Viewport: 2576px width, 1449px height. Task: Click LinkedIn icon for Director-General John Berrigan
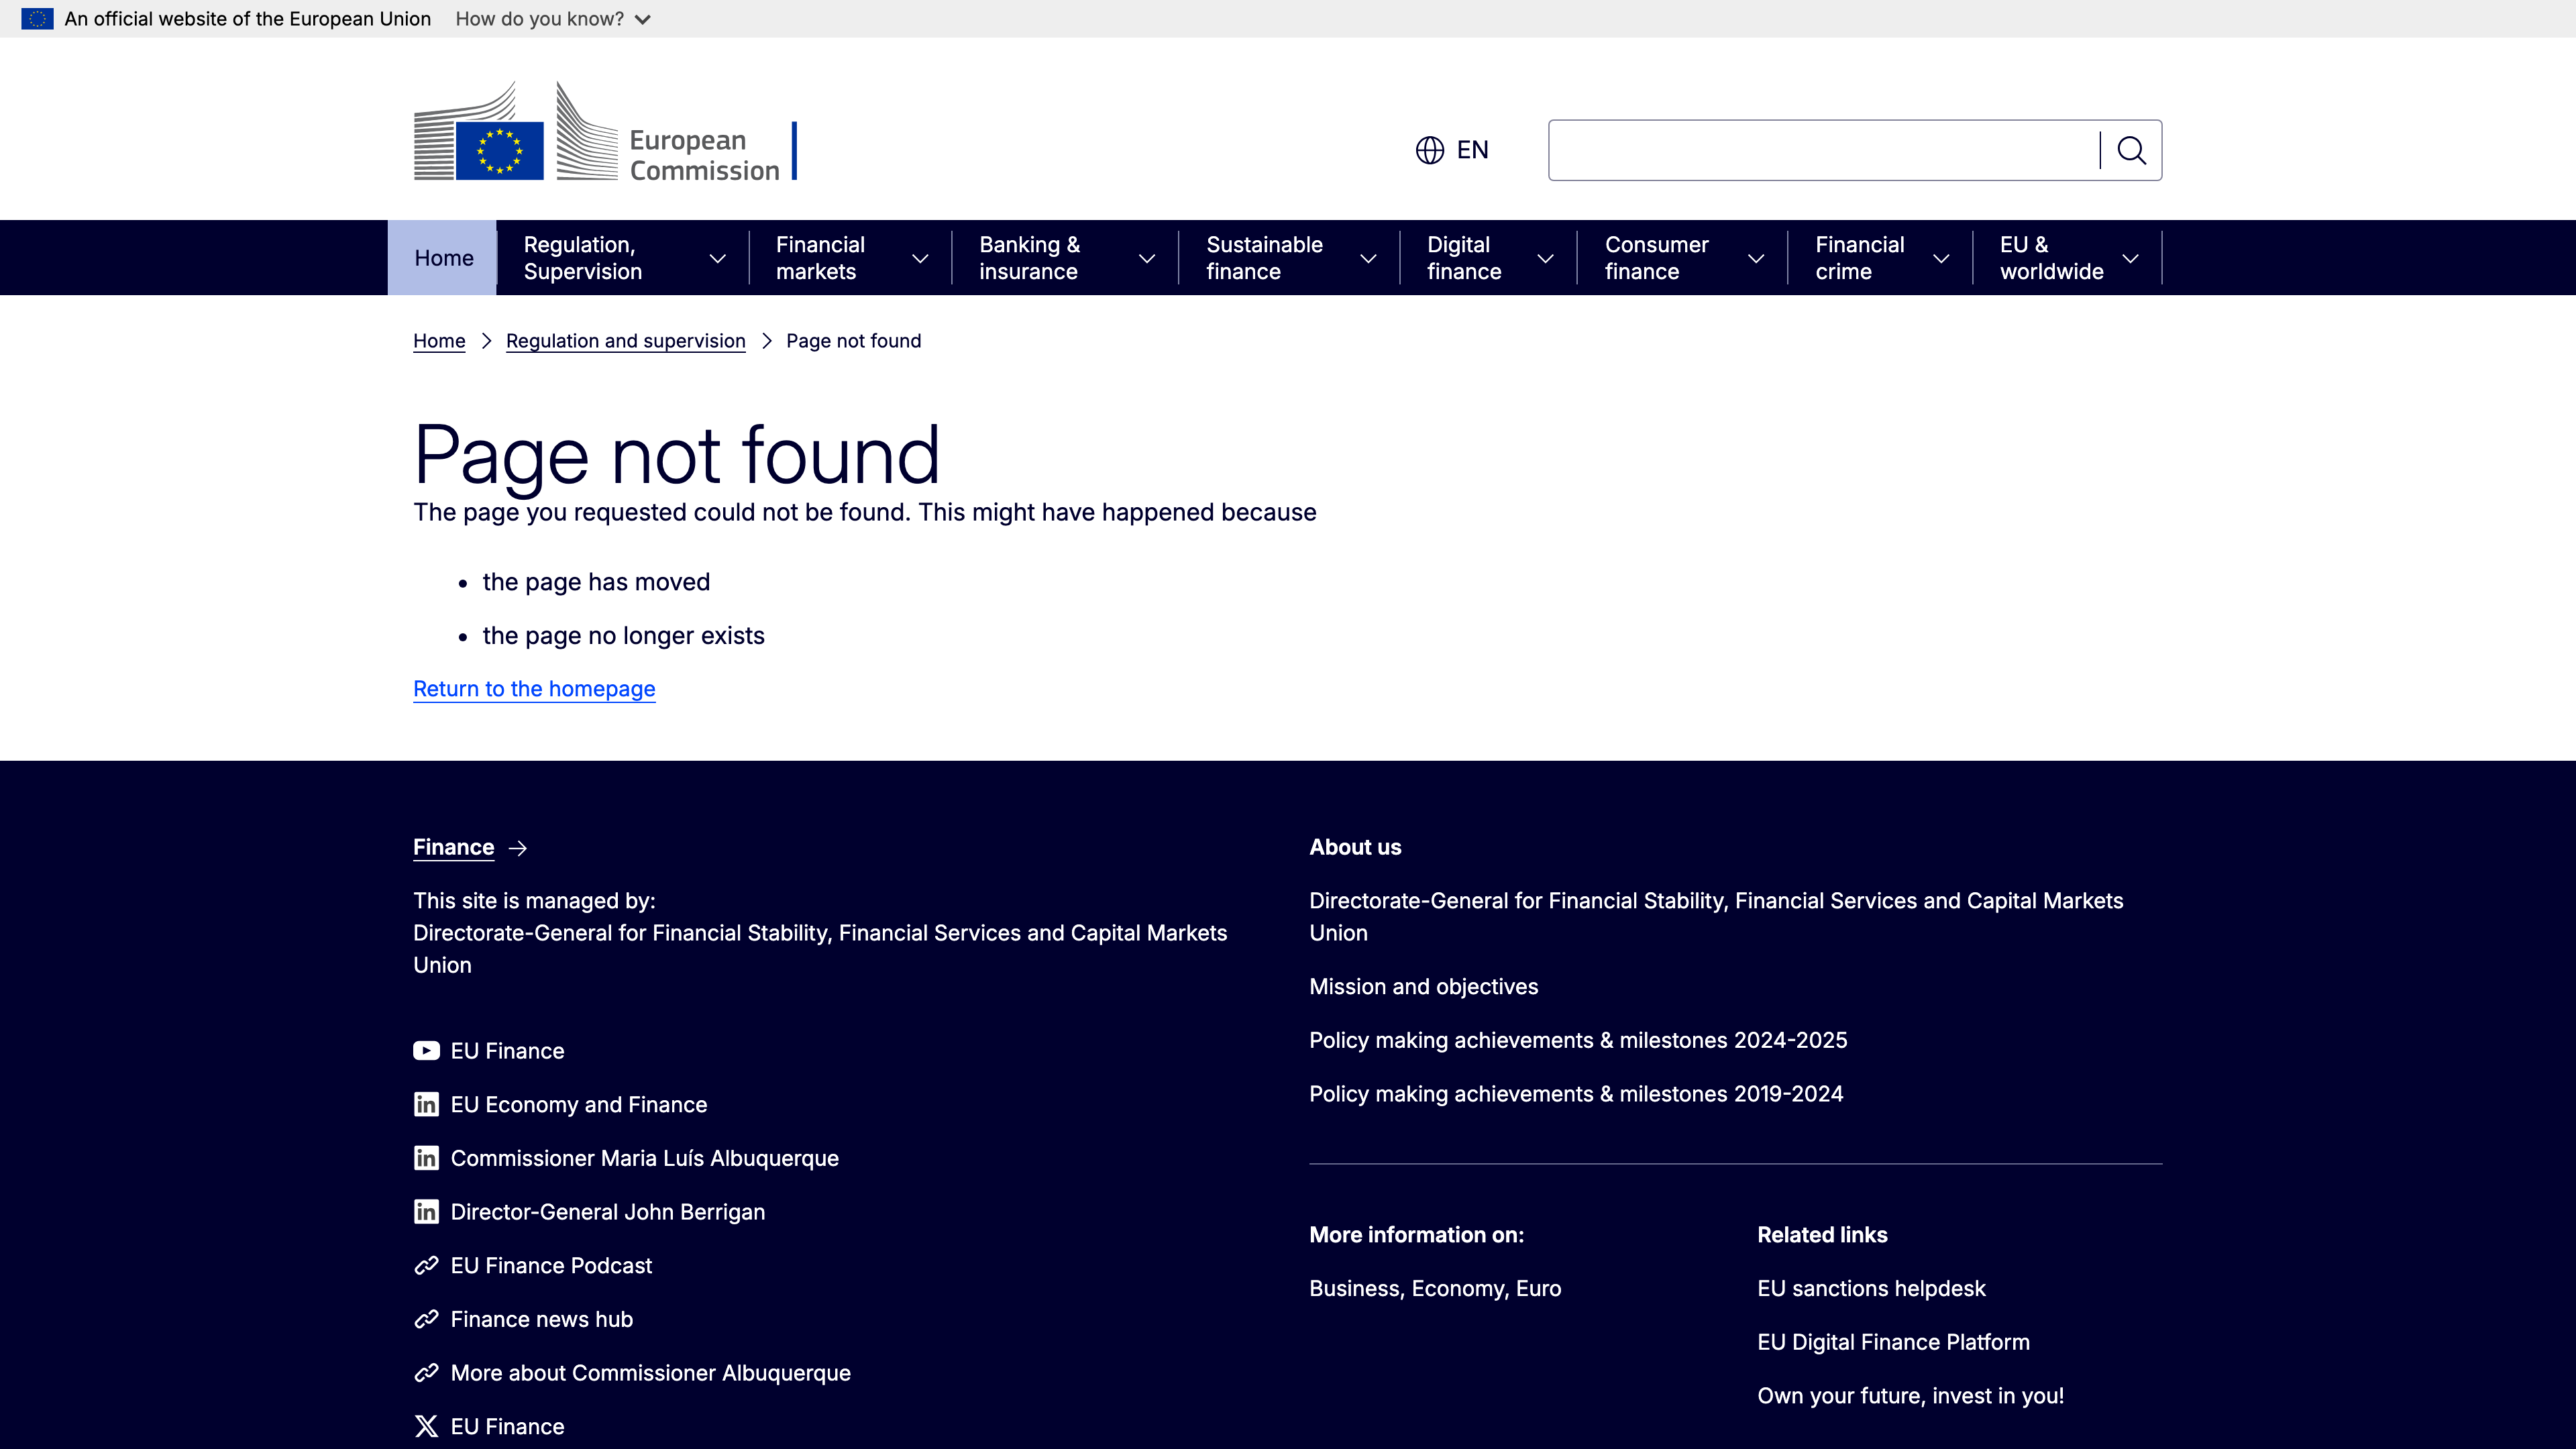426,1211
